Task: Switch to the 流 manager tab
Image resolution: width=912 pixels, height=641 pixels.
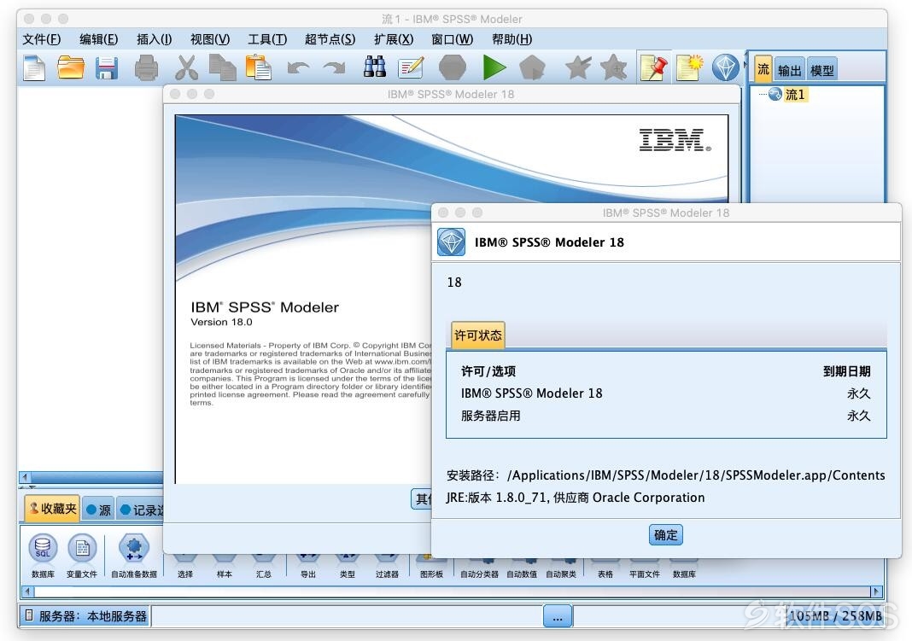Action: 763,69
